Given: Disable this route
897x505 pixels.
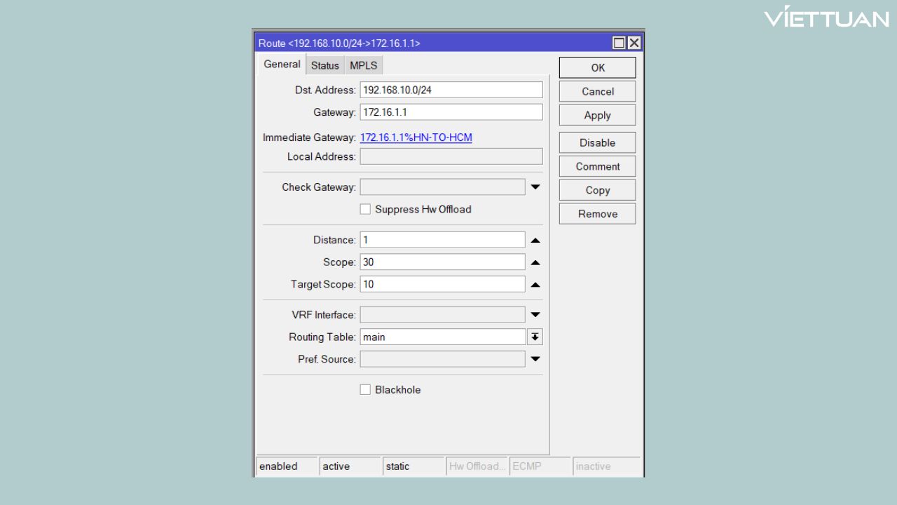Looking at the screenshot, I should [596, 142].
